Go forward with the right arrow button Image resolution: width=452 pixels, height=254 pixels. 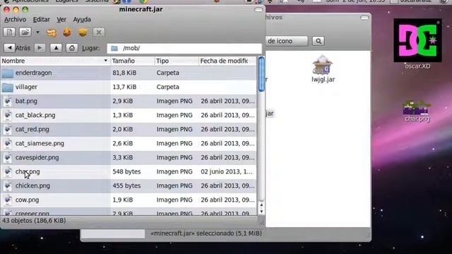[40, 48]
